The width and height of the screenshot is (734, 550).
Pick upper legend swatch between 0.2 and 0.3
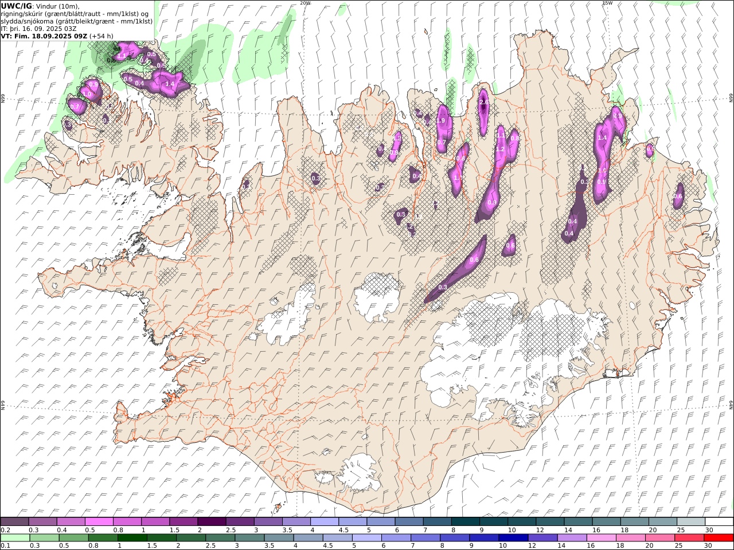(14, 521)
